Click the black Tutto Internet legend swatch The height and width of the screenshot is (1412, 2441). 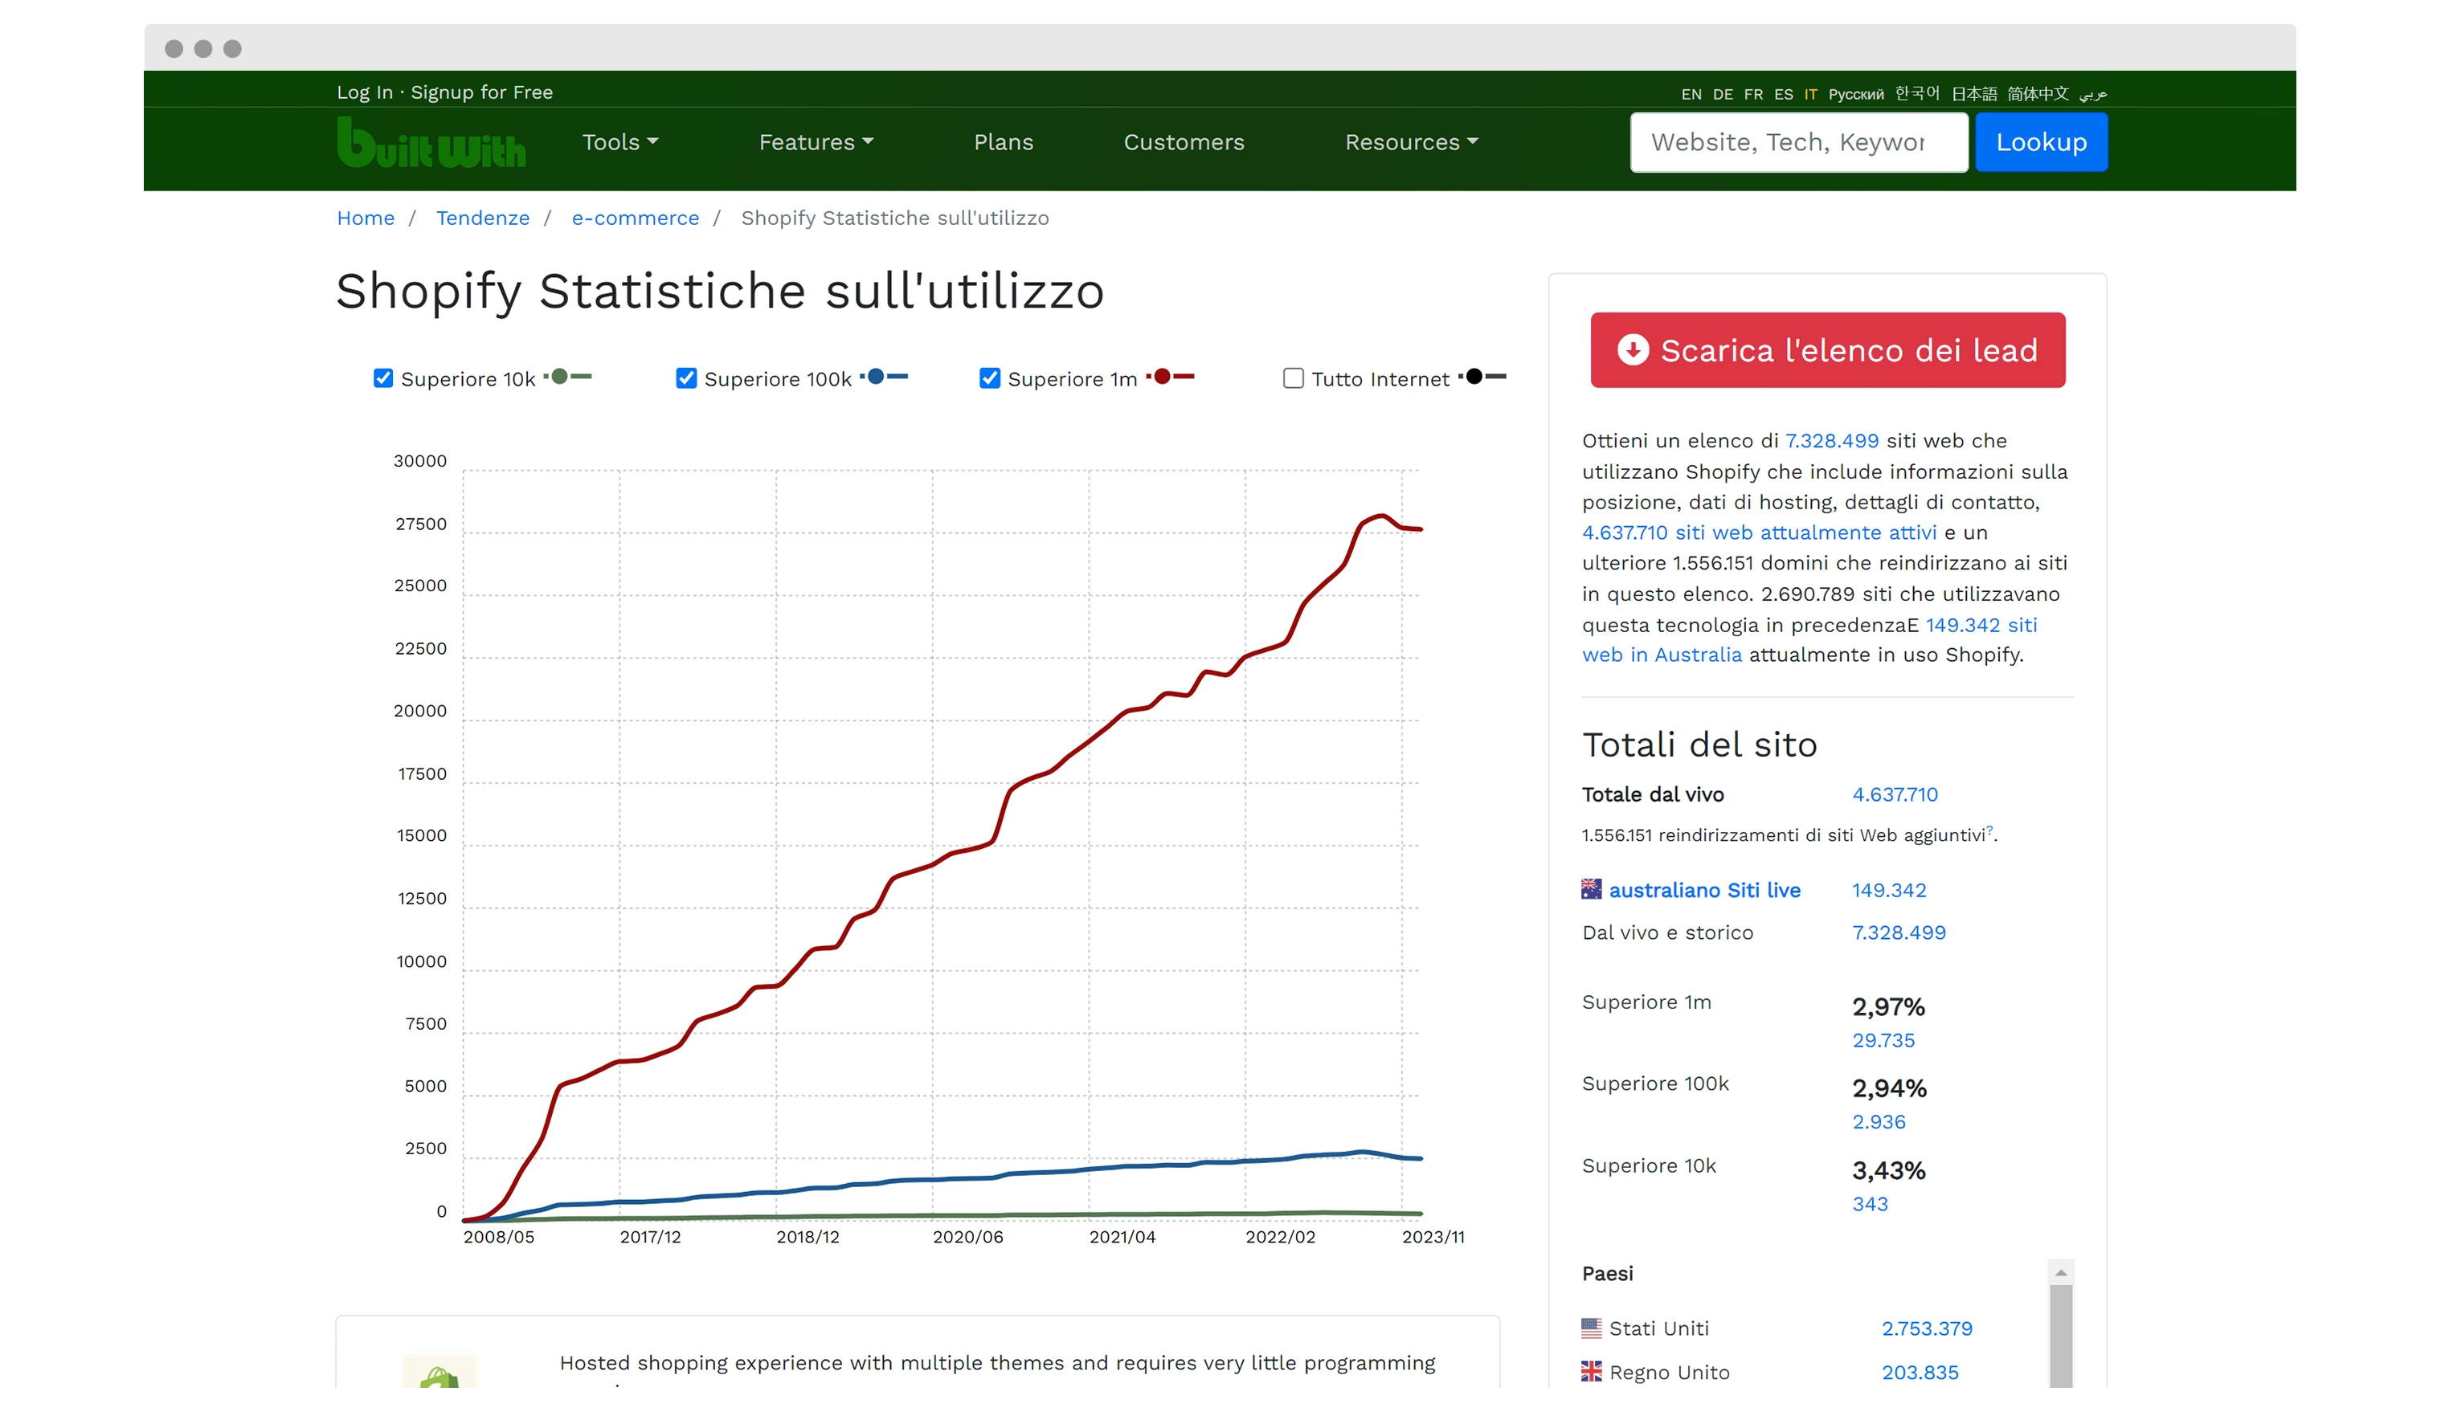pyautogui.click(x=1482, y=377)
